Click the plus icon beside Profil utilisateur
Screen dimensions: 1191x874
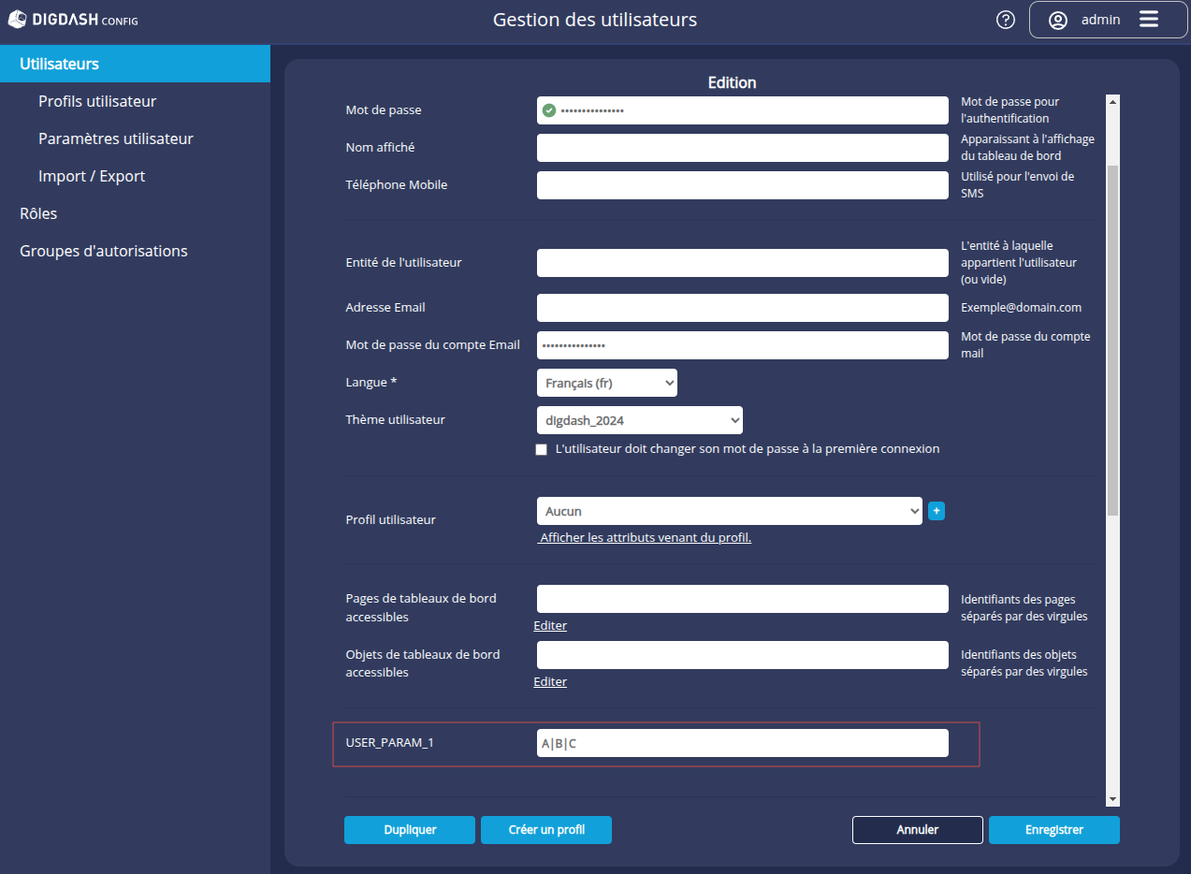coord(937,511)
